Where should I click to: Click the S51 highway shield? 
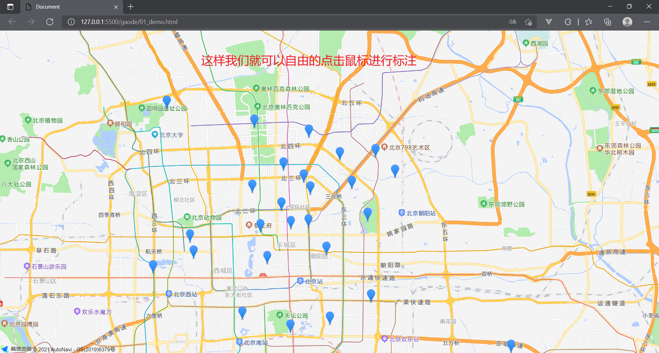click(518, 99)
